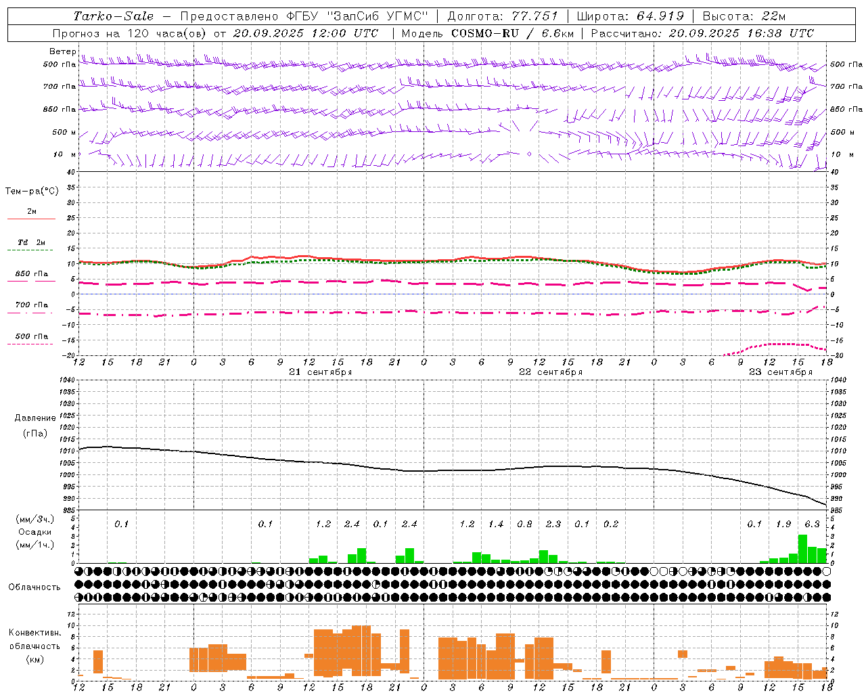This screenshot has width=866, height=693.
Task: Click the "(мм/3ч.)" precipitation unit label
Action: (35, 519)
